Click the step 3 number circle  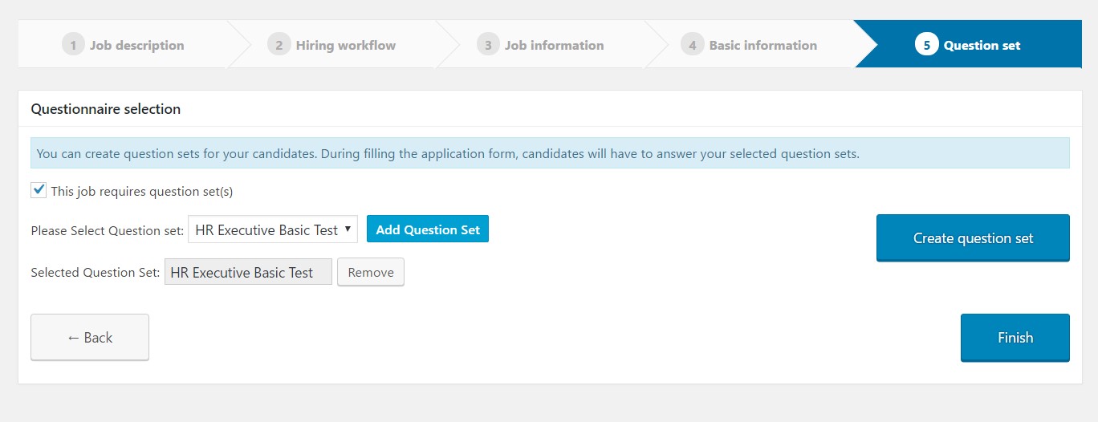pyautogui.click(x=487, y=45)
